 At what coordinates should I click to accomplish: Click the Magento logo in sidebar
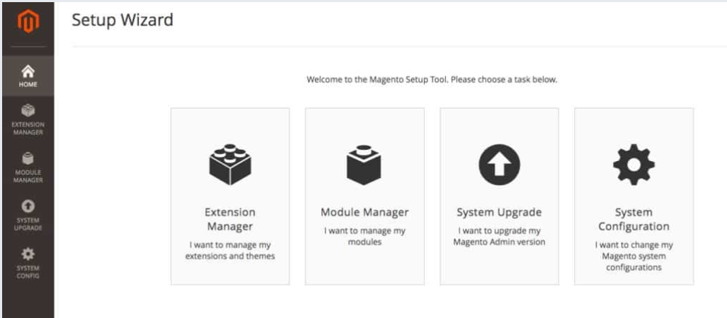(28, 22)
